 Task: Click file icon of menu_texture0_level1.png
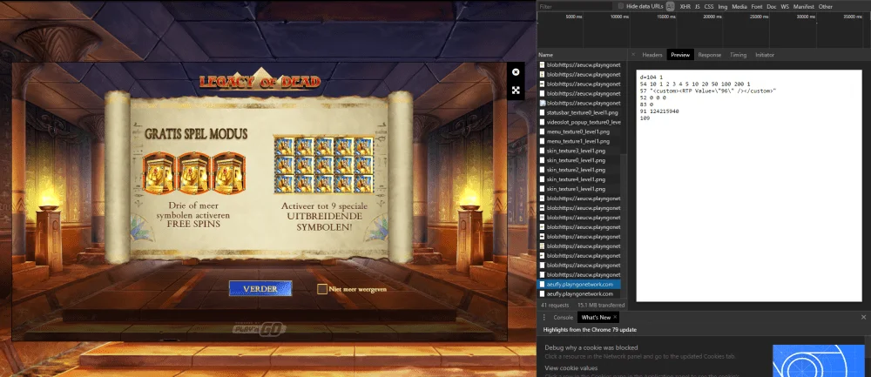click(x=542, y=131)
